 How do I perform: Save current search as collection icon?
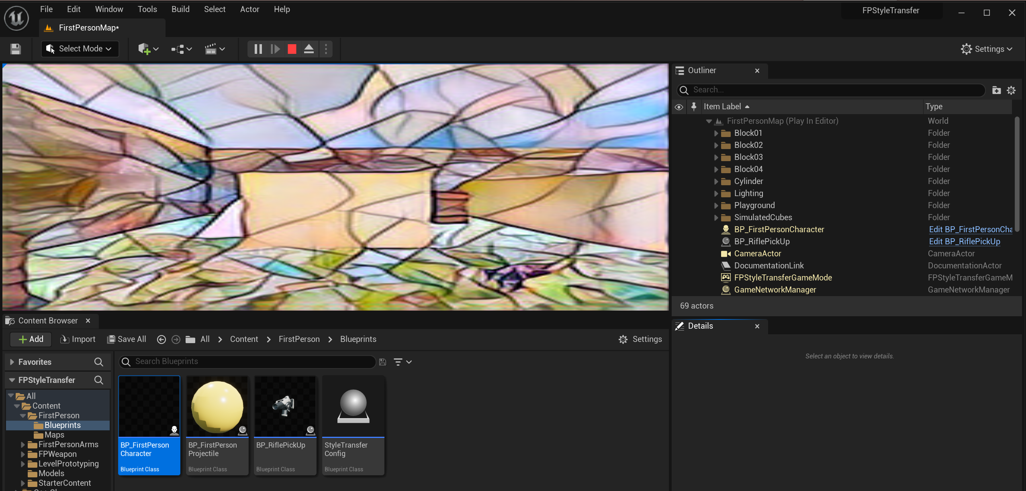(x=382, y=362)
